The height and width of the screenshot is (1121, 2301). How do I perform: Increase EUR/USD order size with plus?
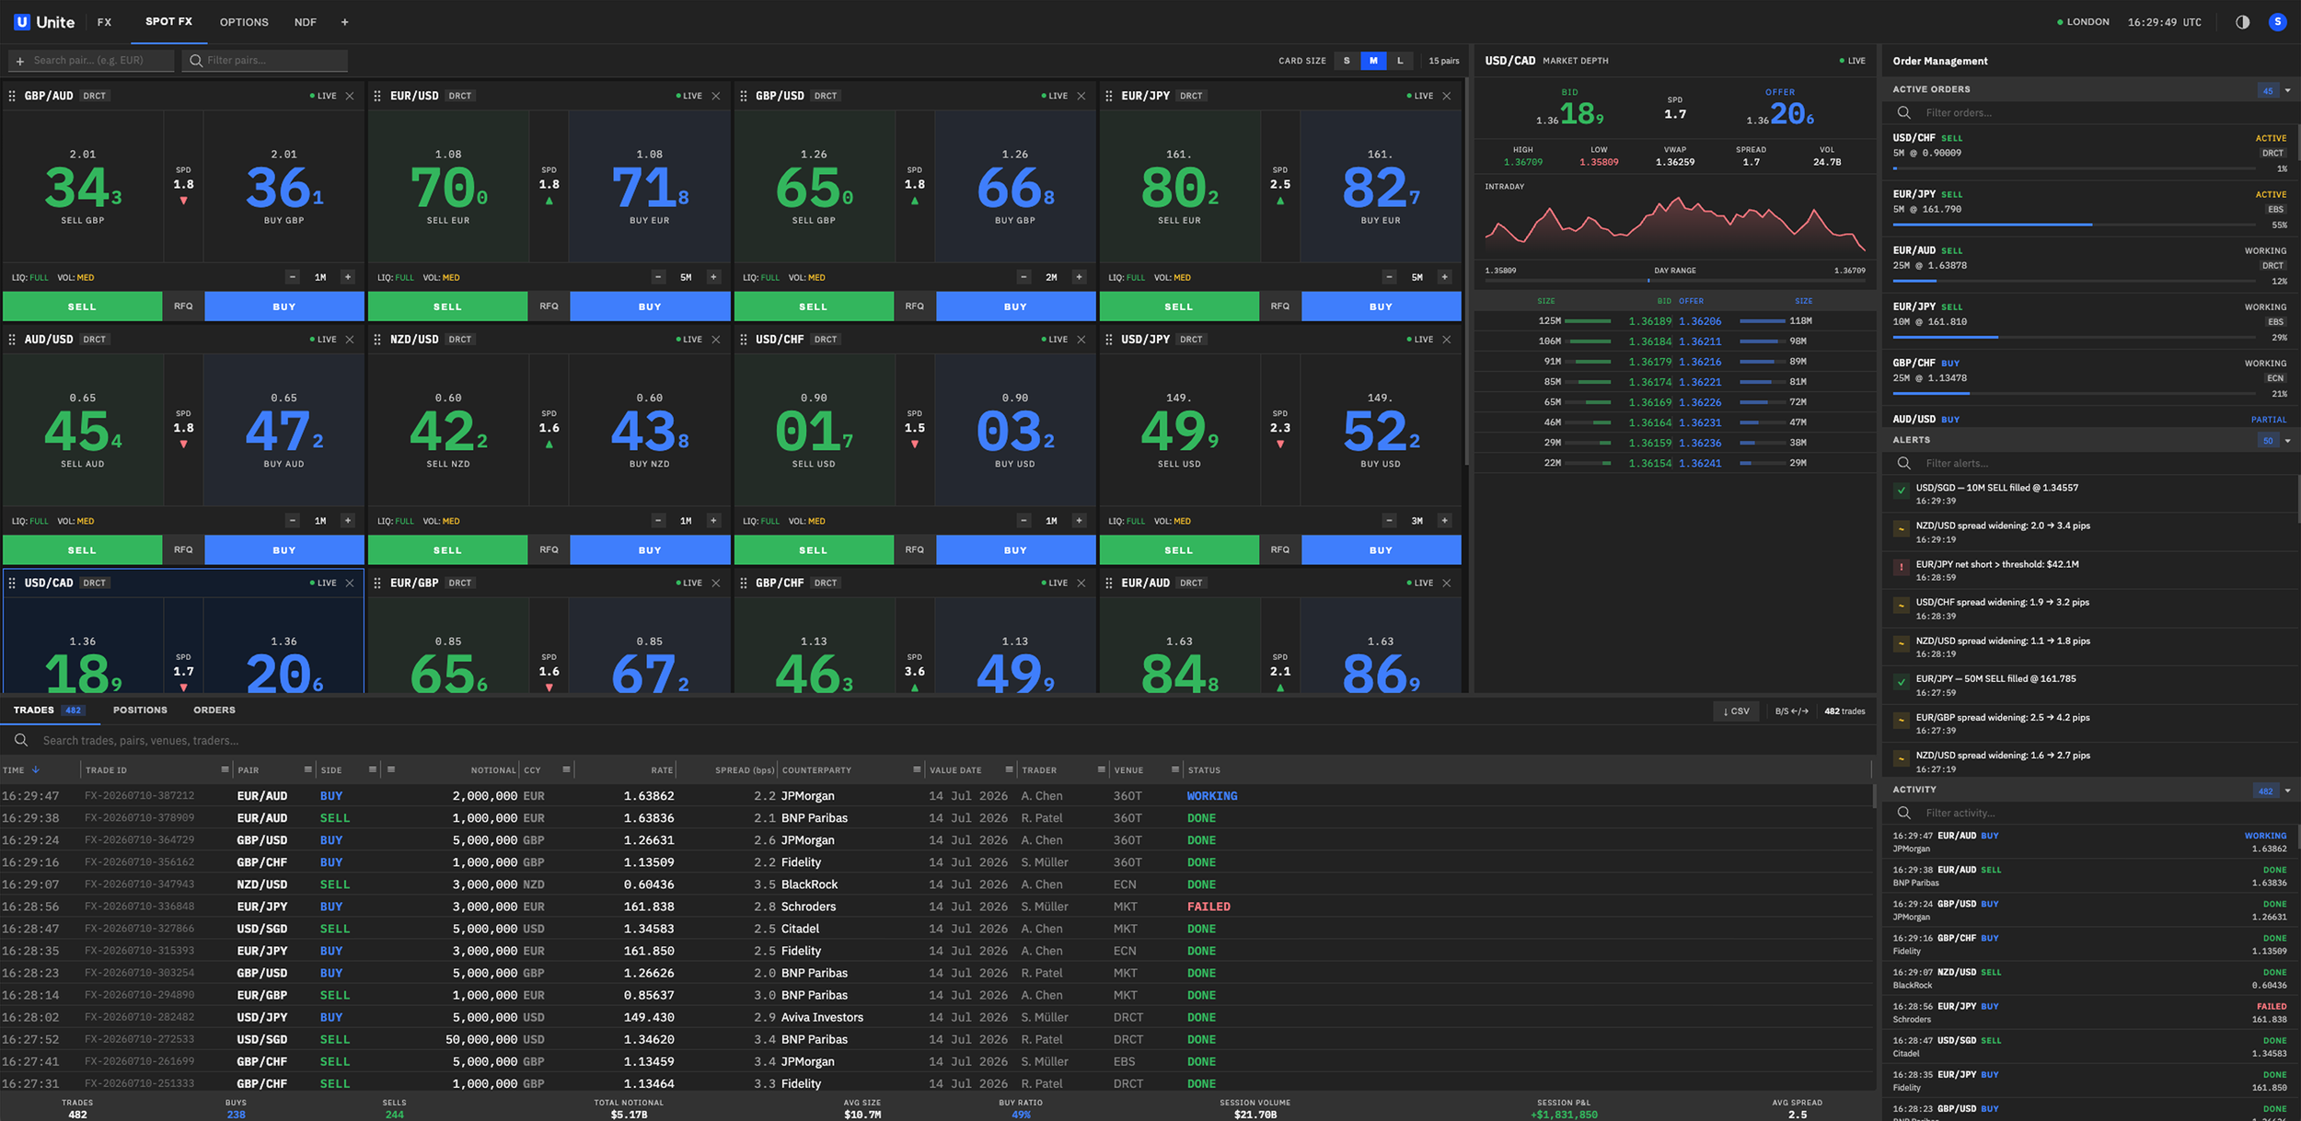coord(713,277)
